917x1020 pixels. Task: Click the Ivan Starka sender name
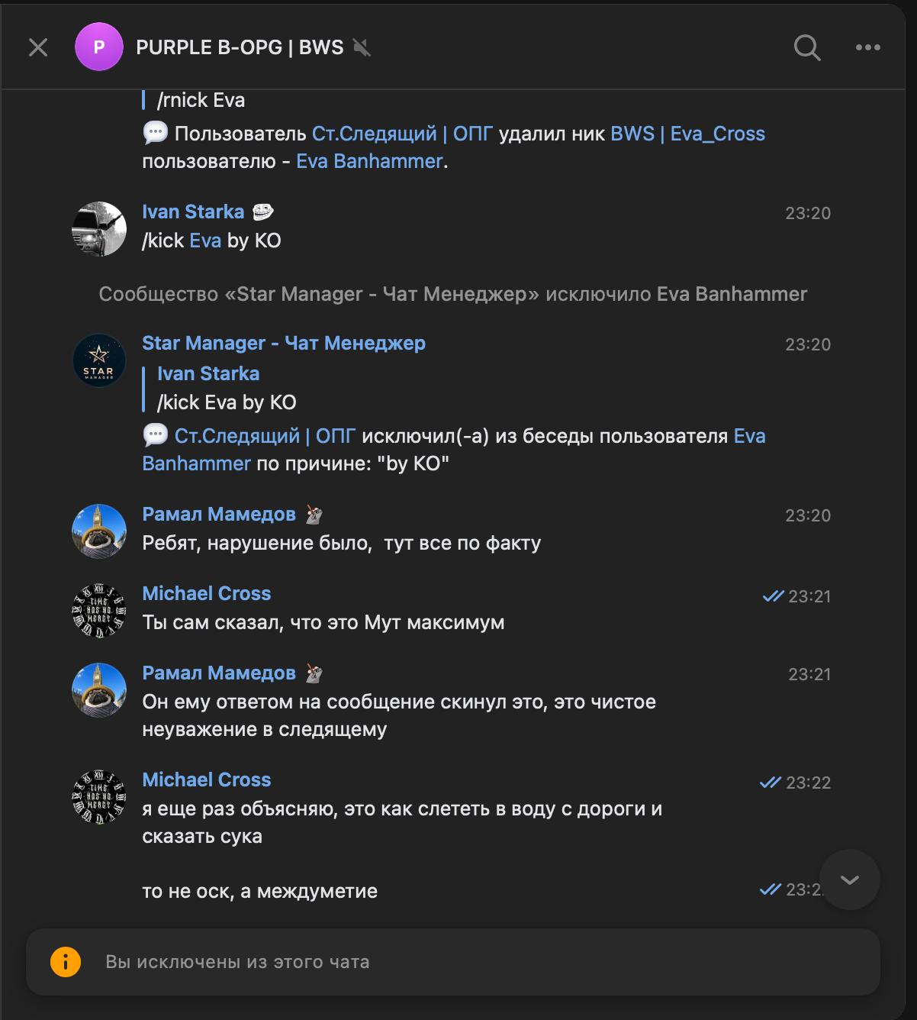tap(193, 211)
